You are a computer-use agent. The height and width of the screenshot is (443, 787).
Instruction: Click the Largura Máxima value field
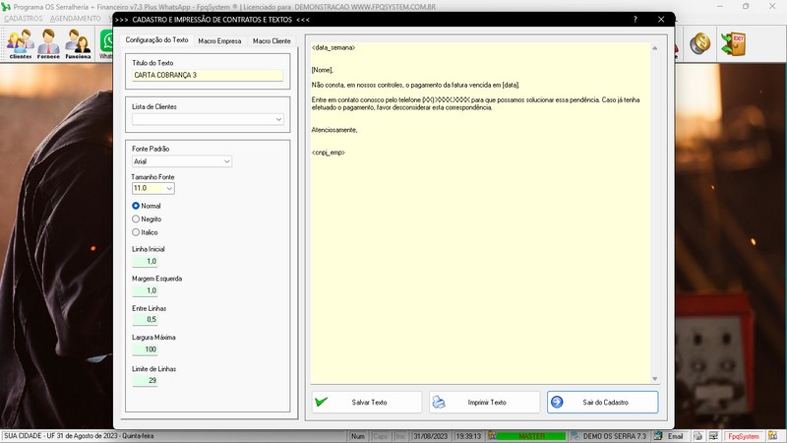(145, 349)
